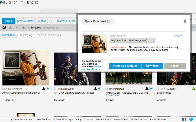The width and height of the screenshot is (196, 122).
Task: Click the title APTOPIX BRITAIN ELECTRIC GUITAR EXHIBITION
Action: tap(126, 94)
